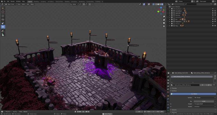Viewport: 217px width, 115px height.
Task: Open the Modifiers wrench tab in Properties
Action: 168,99
